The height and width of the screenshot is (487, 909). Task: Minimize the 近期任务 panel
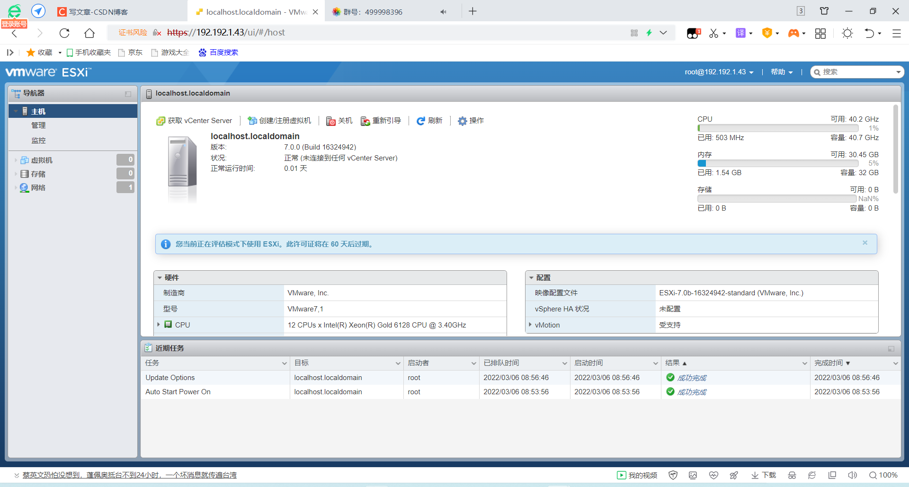891,348
